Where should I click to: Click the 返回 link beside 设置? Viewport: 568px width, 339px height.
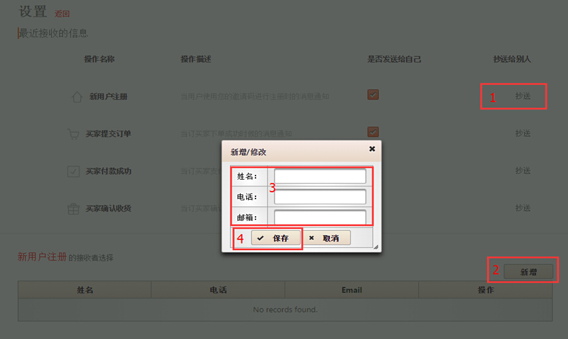coord(62,14)
